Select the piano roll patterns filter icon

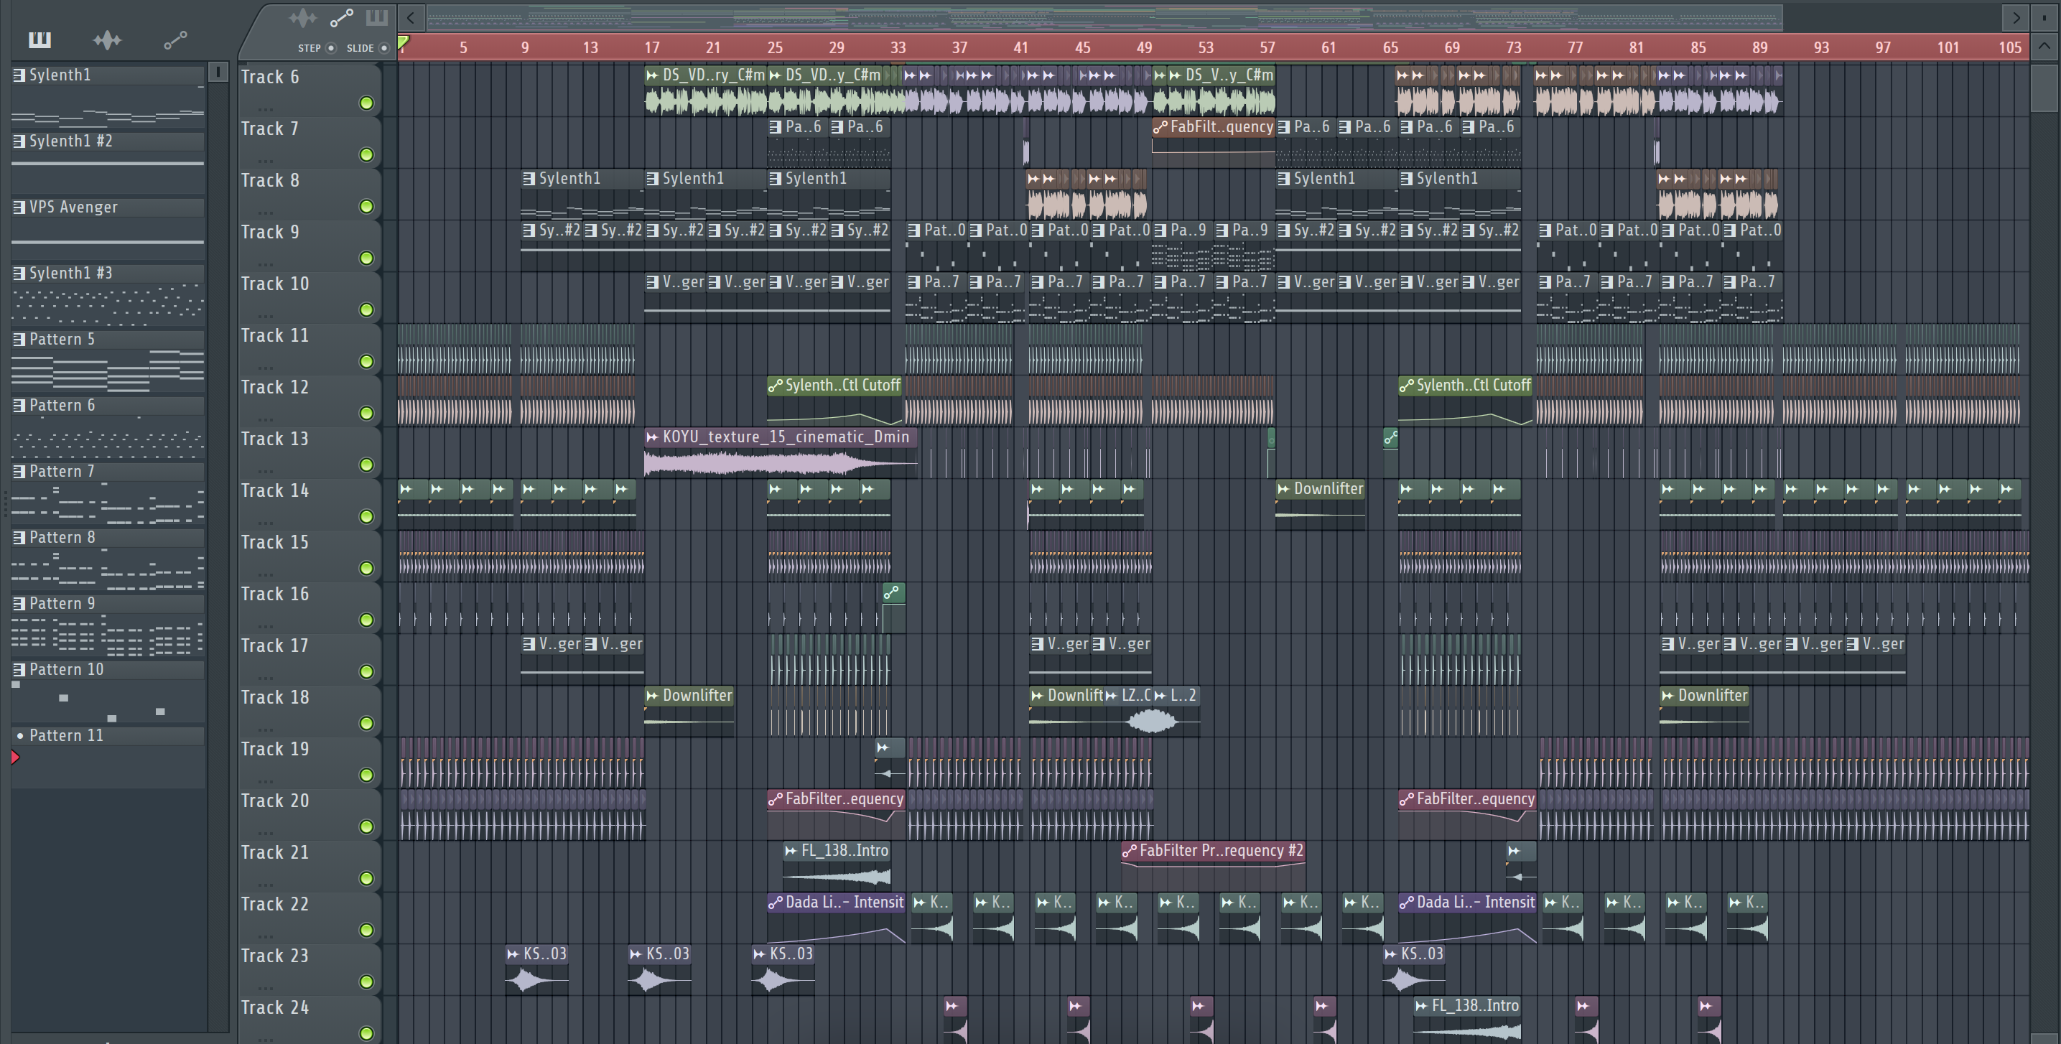39,39
